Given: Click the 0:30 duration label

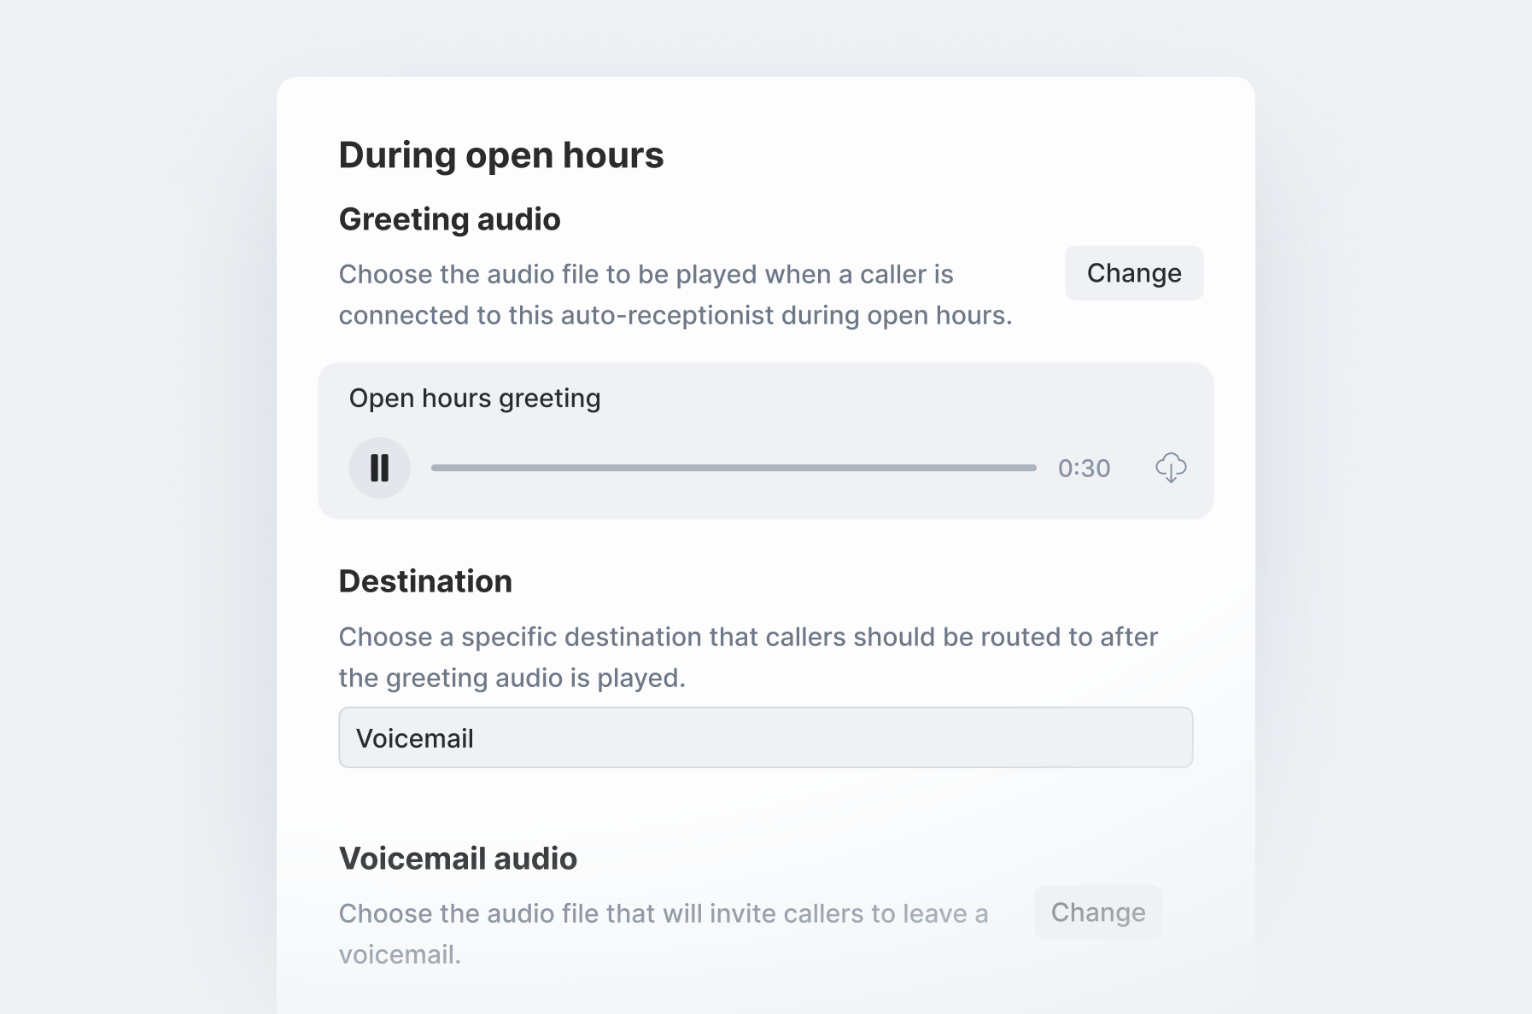Looking at the screenshot, I should [x=1084, y=468].
